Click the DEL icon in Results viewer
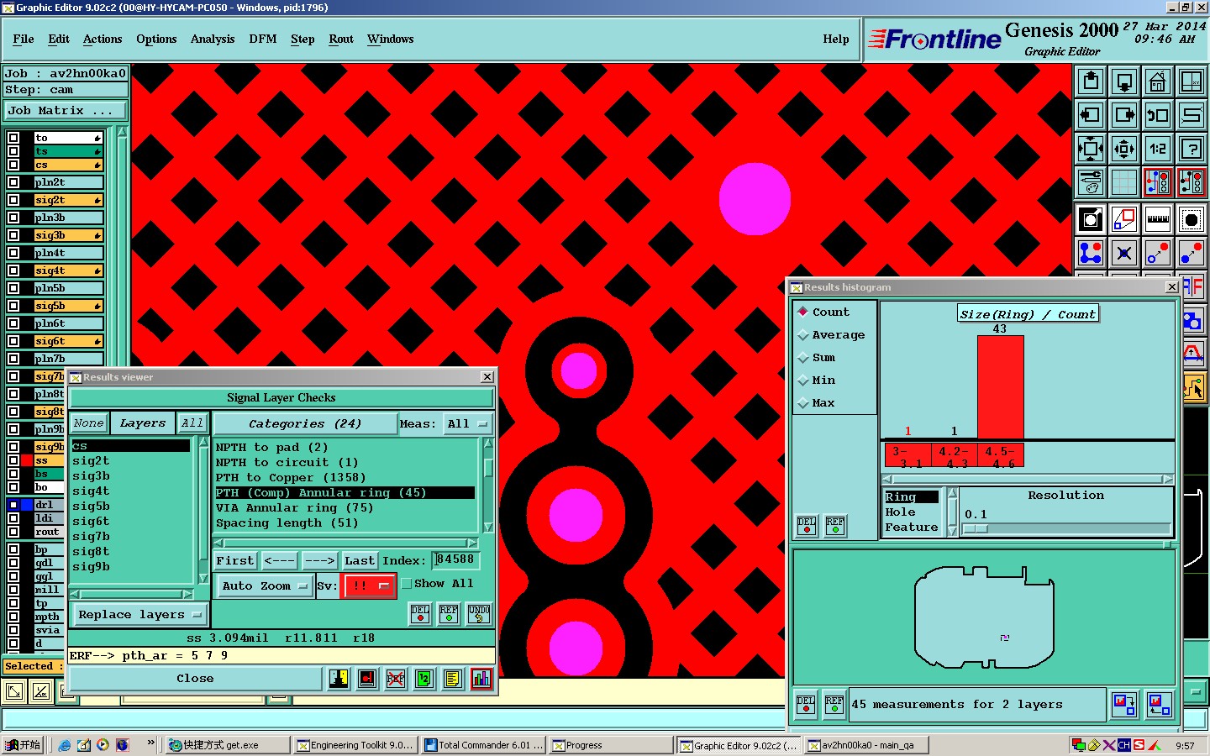The height and width of the screenshot is (756, 1210). [x=420, y=613]
